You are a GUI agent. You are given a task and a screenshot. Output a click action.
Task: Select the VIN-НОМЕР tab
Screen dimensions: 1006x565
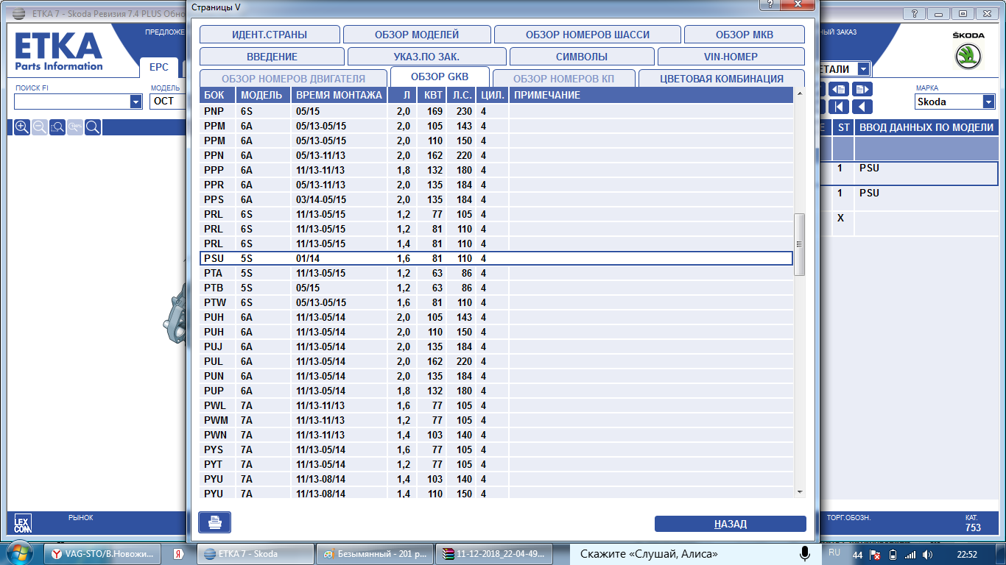point(730,57)
